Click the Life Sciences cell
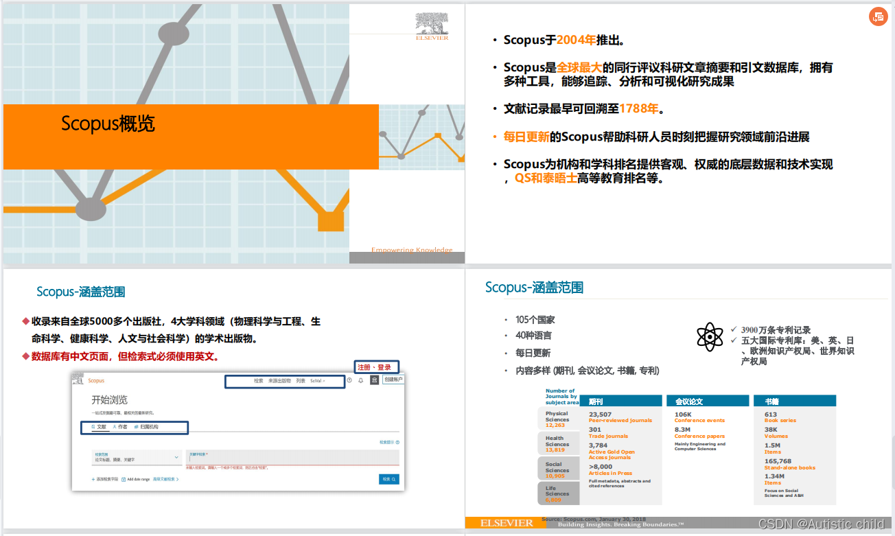 click(558, 493)
